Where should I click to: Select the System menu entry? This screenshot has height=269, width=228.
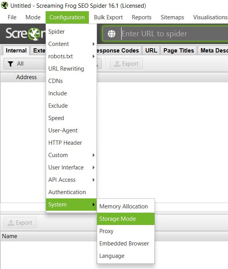71,205
